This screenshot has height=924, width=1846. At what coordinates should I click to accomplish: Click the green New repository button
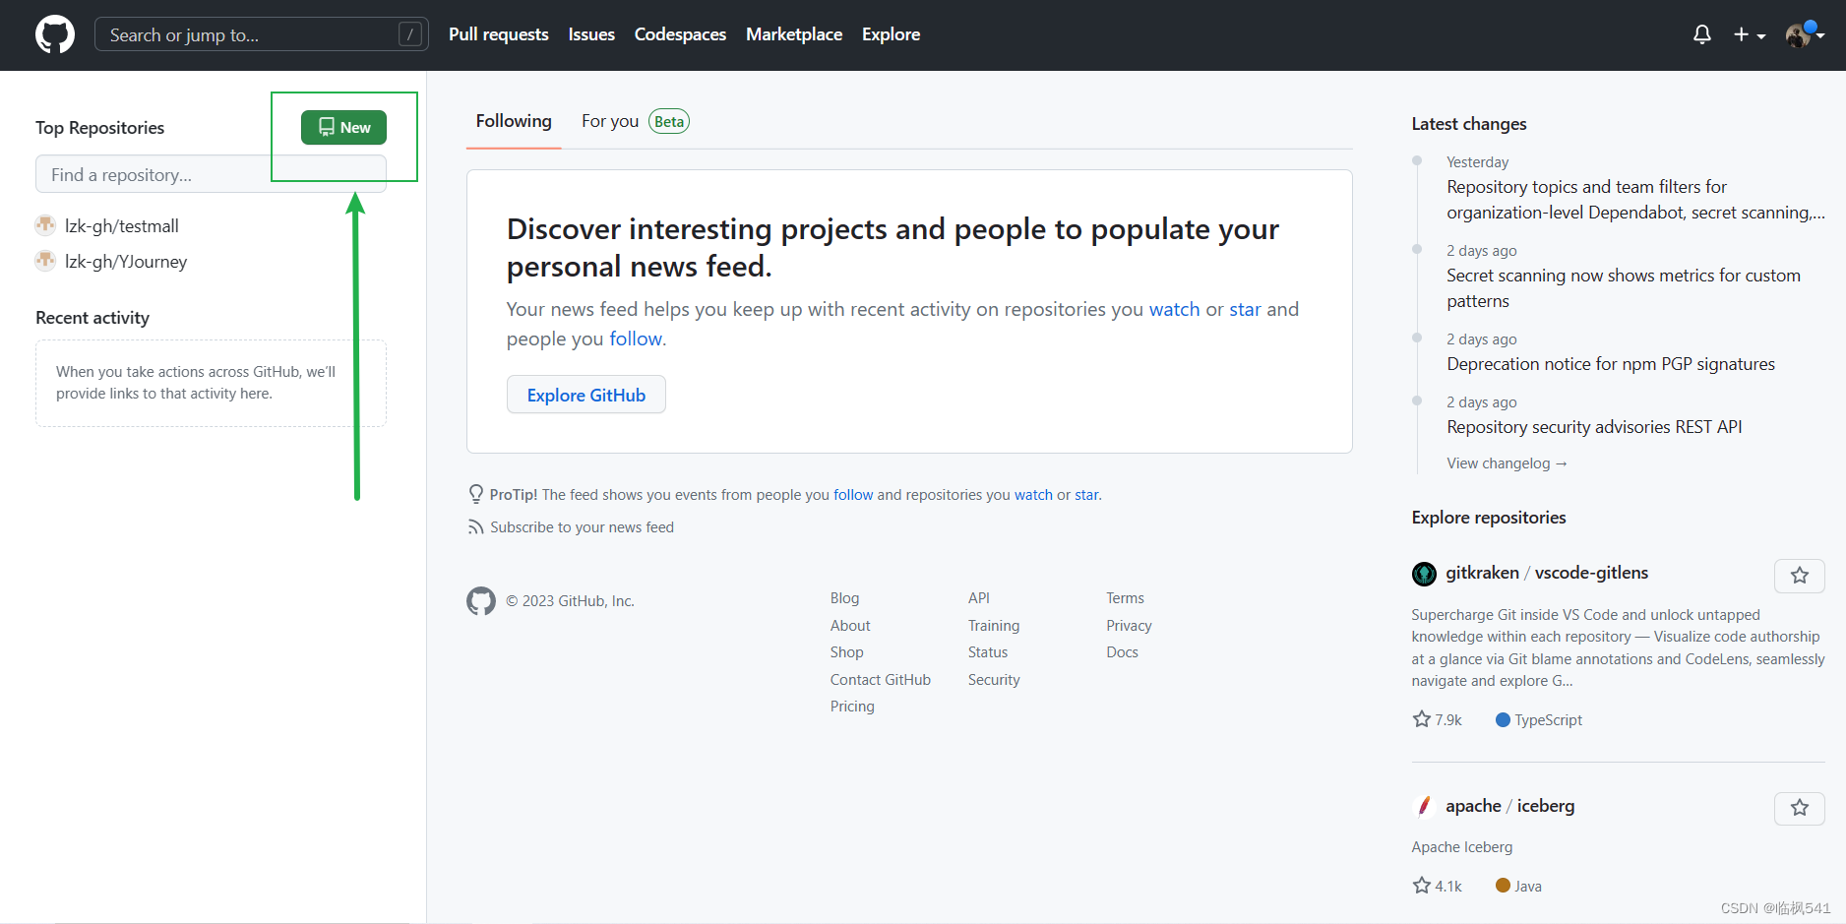tap(343, 127)
